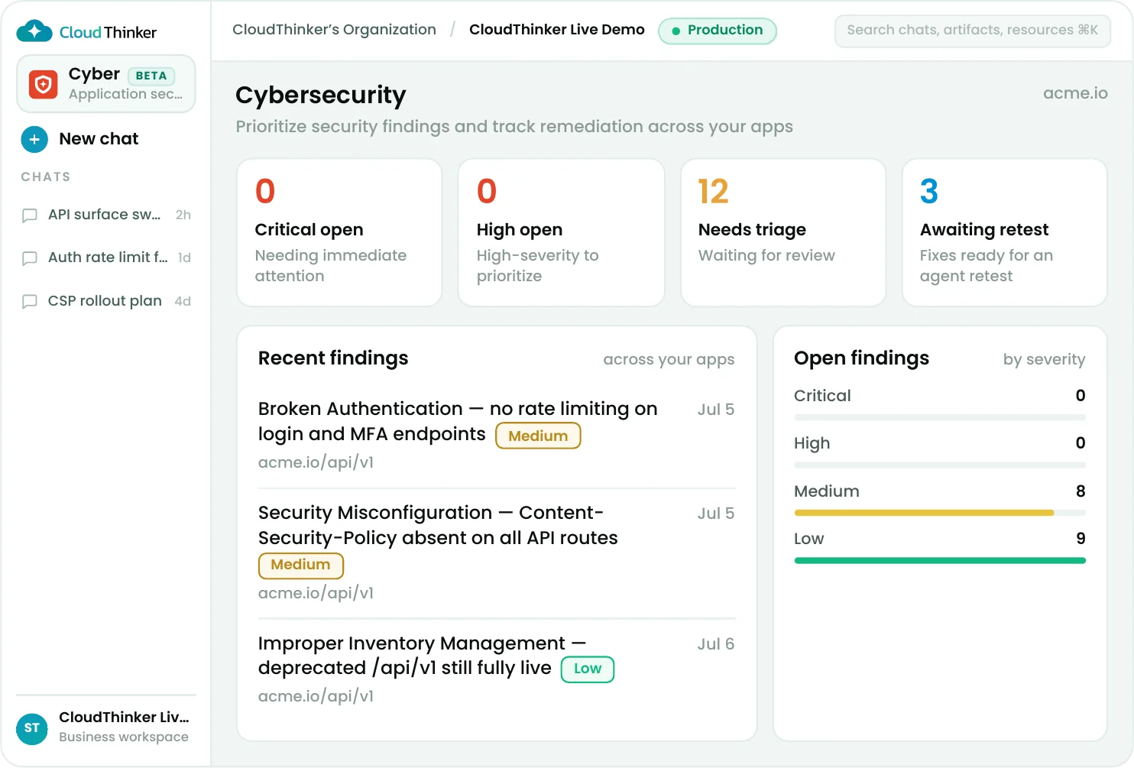Open the Needs triage card
This screenshot has height=768, width=1134.
coord(783,232)
